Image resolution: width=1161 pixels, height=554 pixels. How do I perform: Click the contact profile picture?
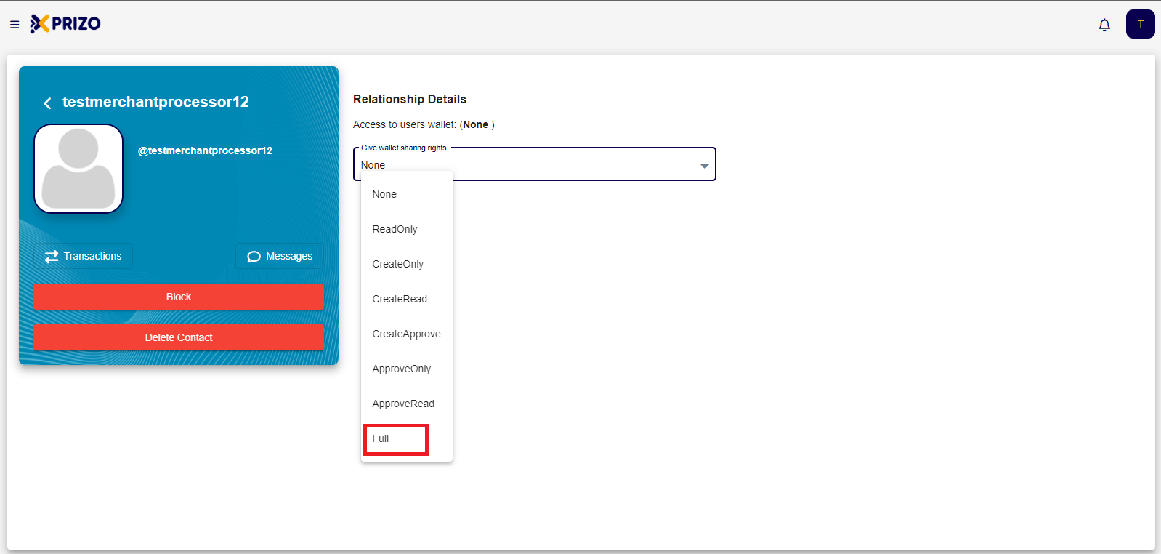(78, 169)
